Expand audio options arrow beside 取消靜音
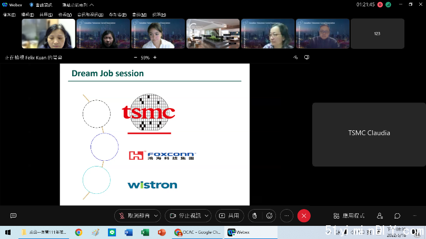 click(156, 216)
